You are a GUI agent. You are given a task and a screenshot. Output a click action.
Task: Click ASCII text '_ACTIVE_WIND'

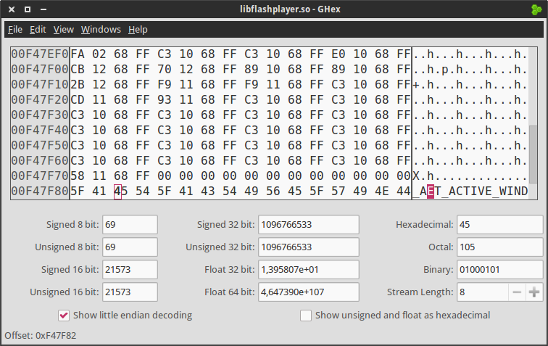pyautogui.click(x=485, y=191)
